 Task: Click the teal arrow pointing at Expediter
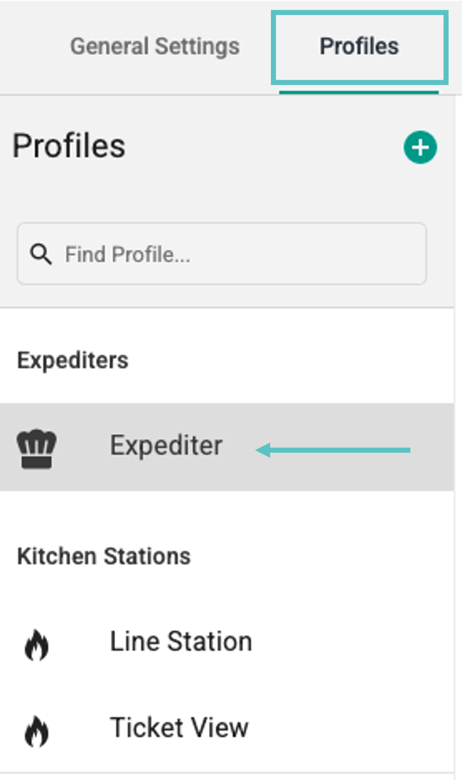[333, 450]
